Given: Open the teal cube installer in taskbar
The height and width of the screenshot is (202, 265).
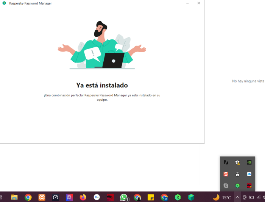Looking at the screenshot, I should (191, 197).
